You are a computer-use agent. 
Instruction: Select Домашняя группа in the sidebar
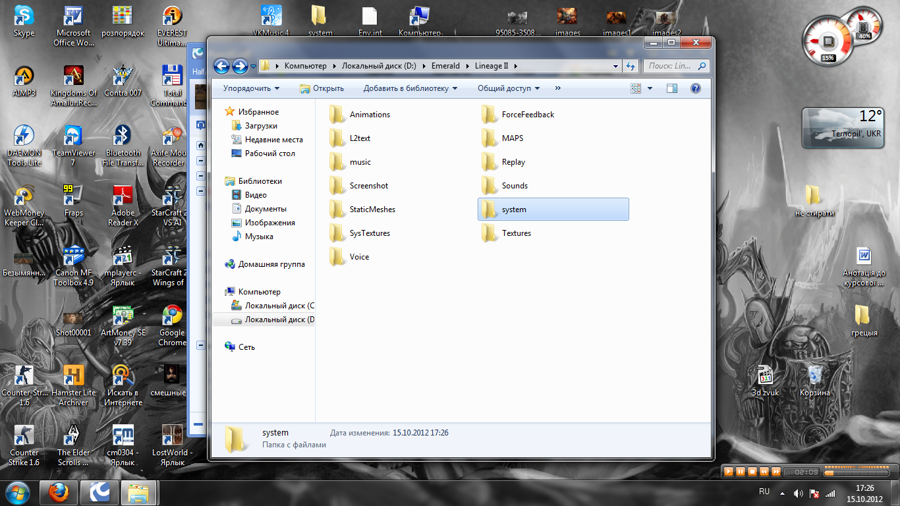[265, 264]
